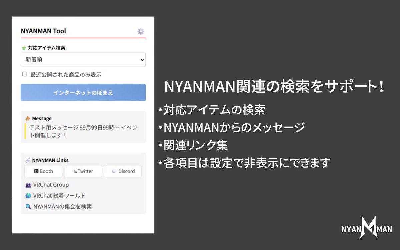
Task: Click the chain icon beside NYANMAN Links
Action: click(x=28, y=160)
